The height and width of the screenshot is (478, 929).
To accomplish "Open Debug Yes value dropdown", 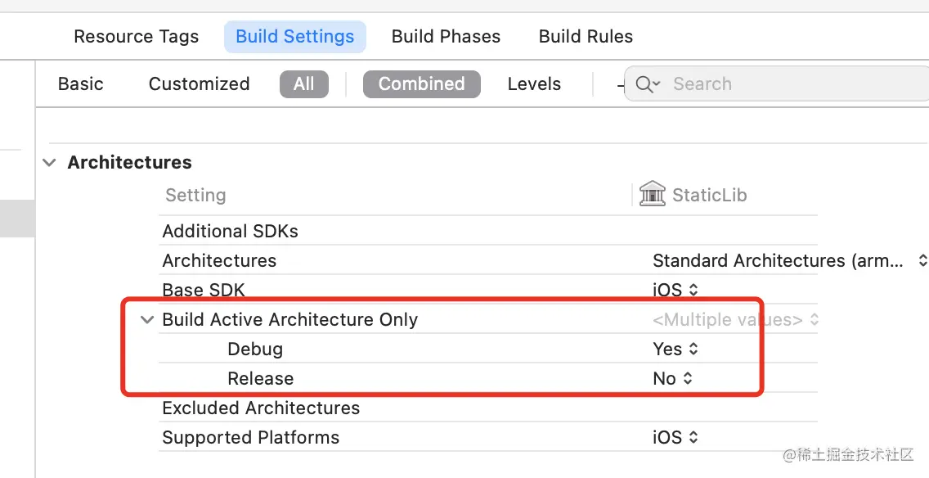I will tap(675, 349).
